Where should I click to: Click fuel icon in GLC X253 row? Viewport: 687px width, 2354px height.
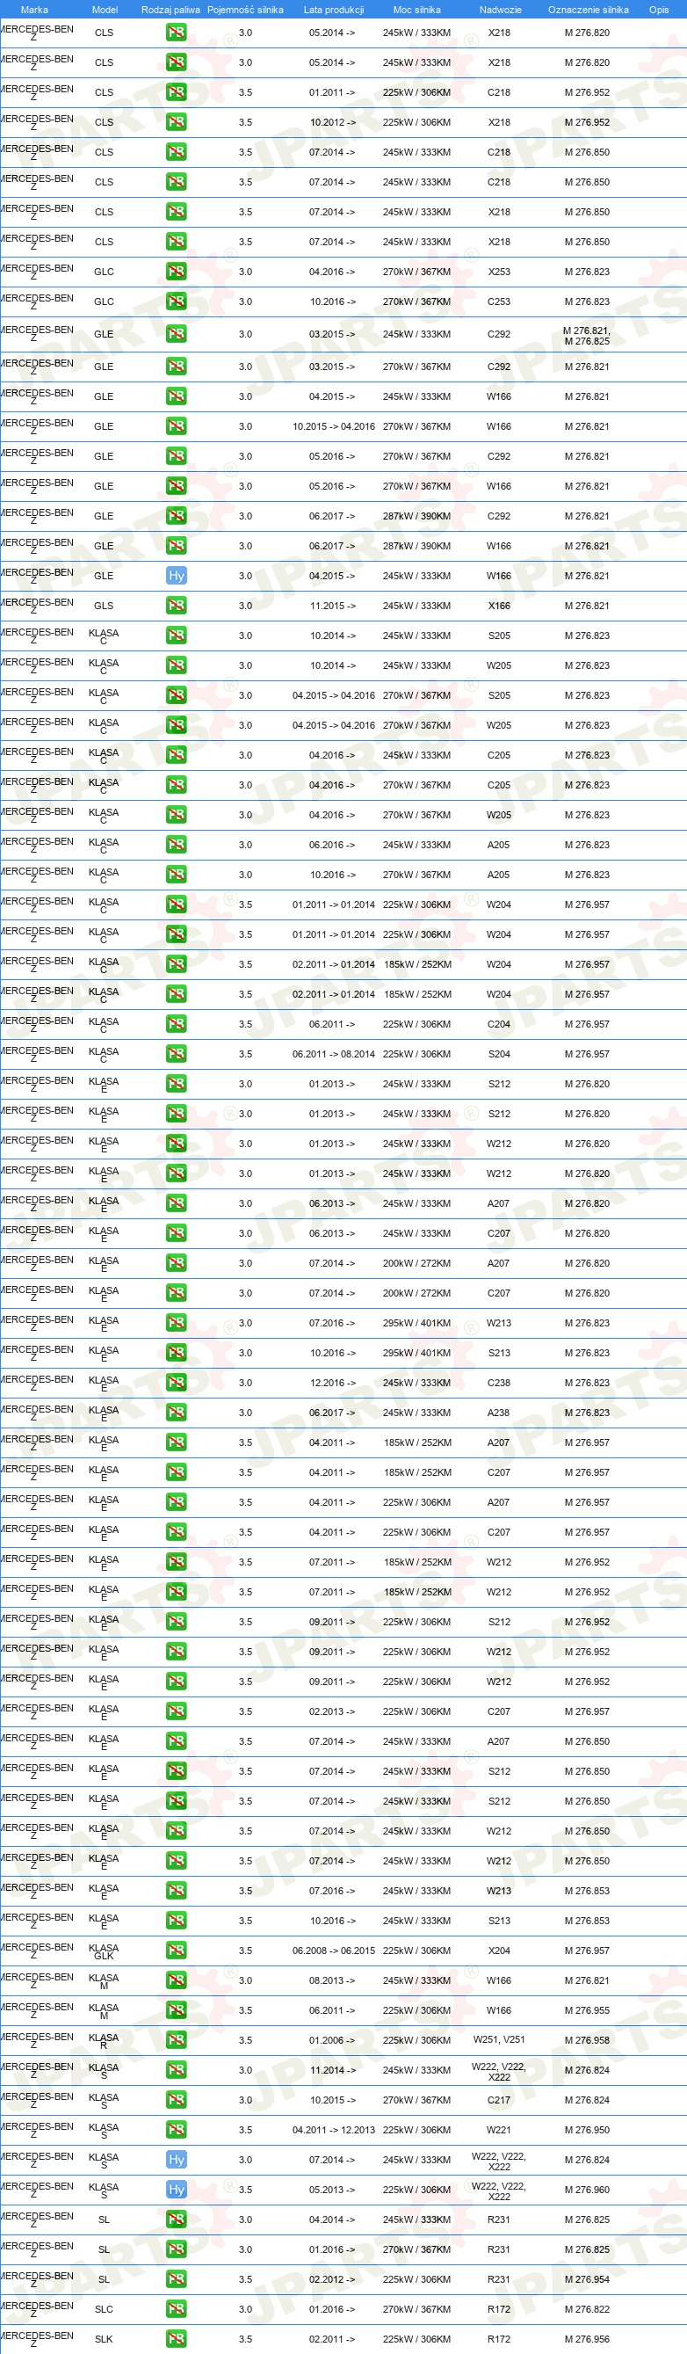tap(177, 272)
